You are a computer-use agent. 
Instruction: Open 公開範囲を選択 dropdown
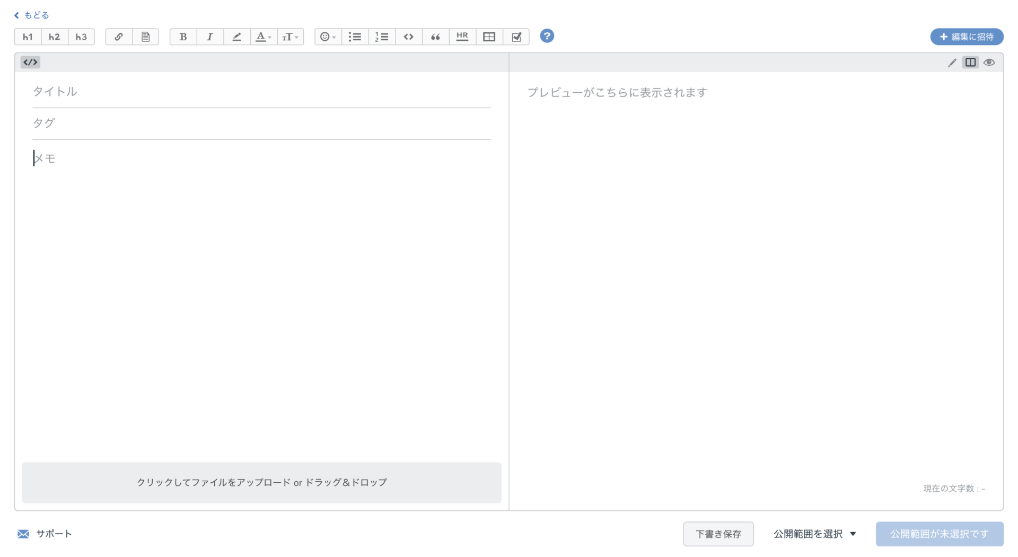click(815, 534)
